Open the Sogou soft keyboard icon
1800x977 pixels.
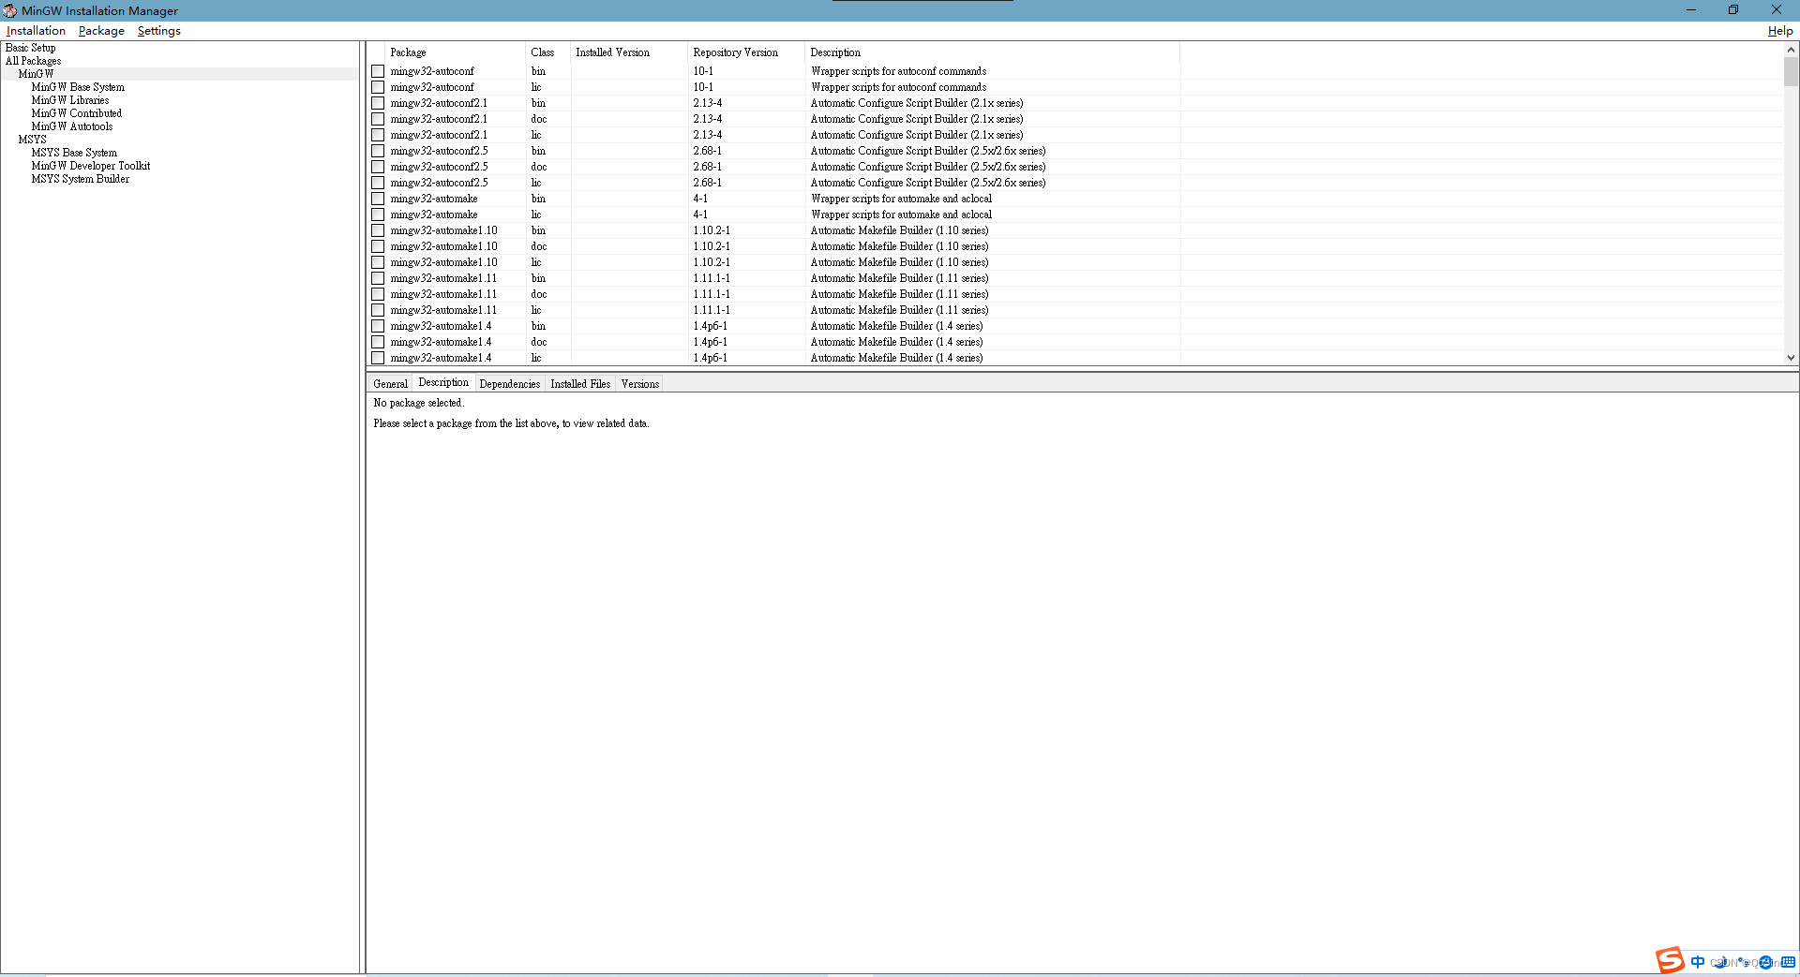1789,962
